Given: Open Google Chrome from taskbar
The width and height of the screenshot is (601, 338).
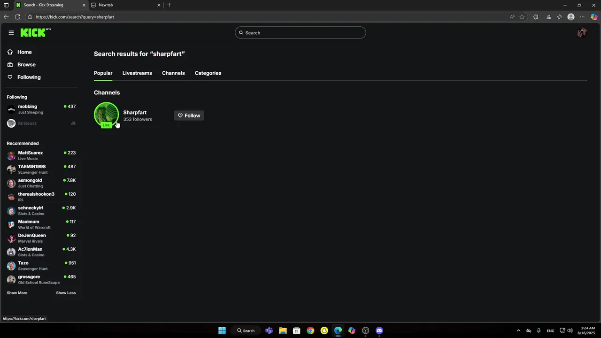Looking at the screenshot, I should coord(310,330).
